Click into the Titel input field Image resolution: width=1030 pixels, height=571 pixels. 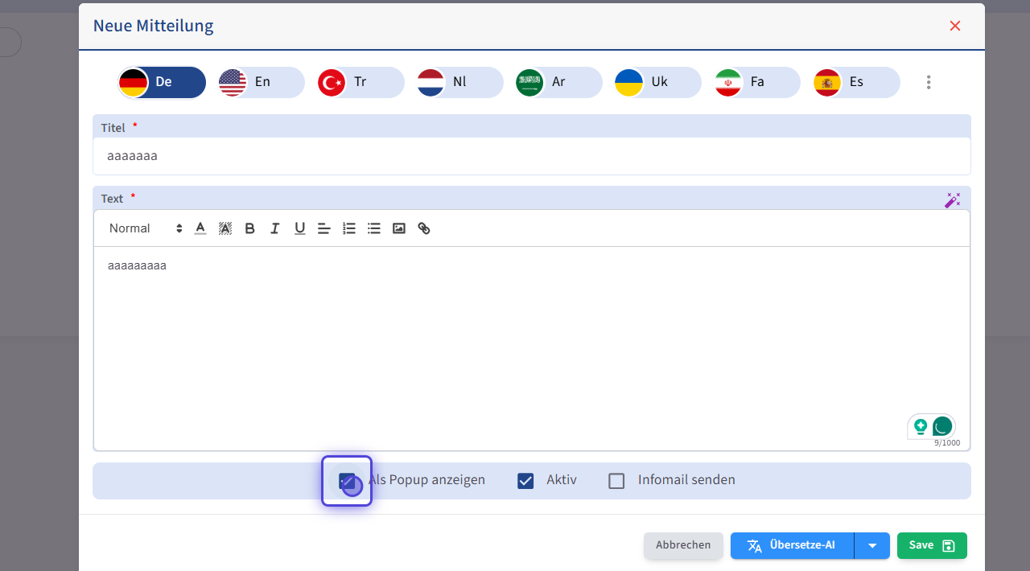[531, 156]
